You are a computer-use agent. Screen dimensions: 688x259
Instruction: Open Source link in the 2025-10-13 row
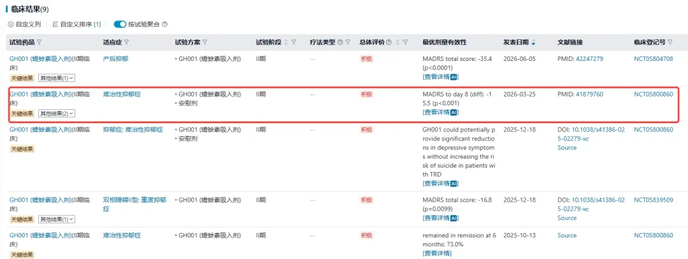coord(567,236)
